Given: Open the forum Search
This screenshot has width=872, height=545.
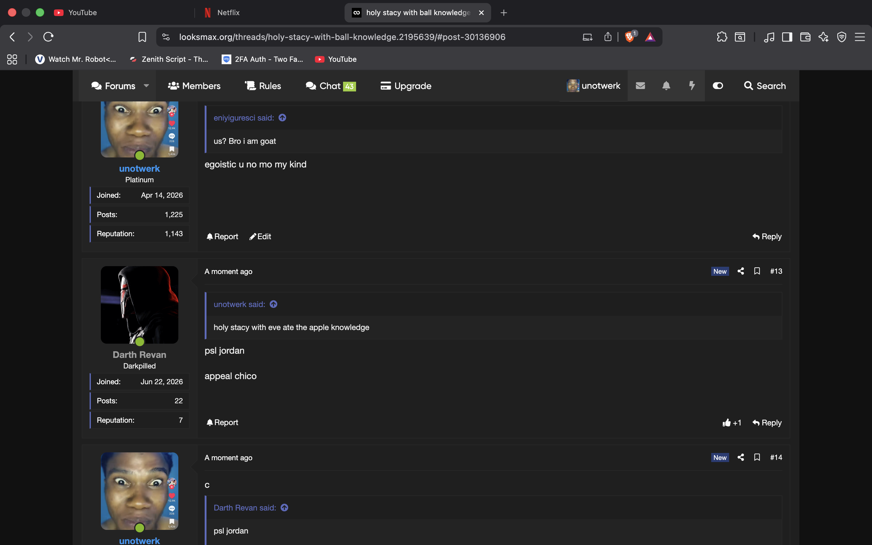Looking at the screenshot, I should click(765, 86).
